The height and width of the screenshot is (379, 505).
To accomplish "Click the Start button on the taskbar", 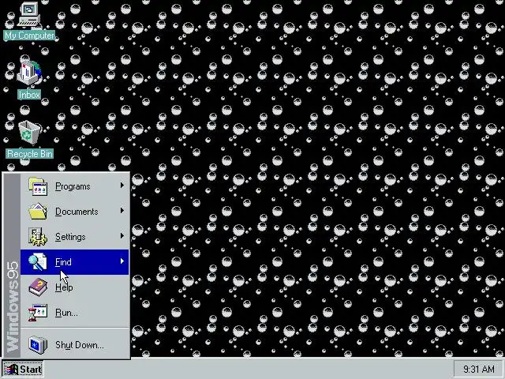I will 23,369.
